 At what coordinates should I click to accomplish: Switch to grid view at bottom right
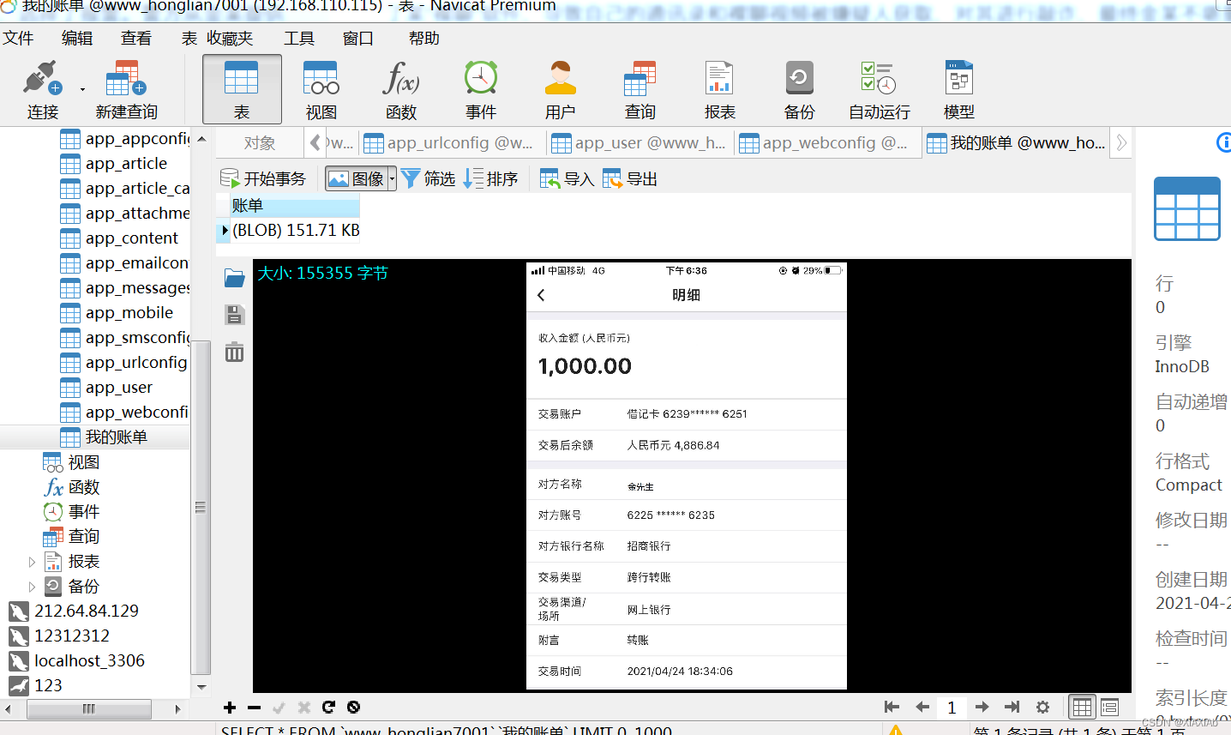(1083, 708)
